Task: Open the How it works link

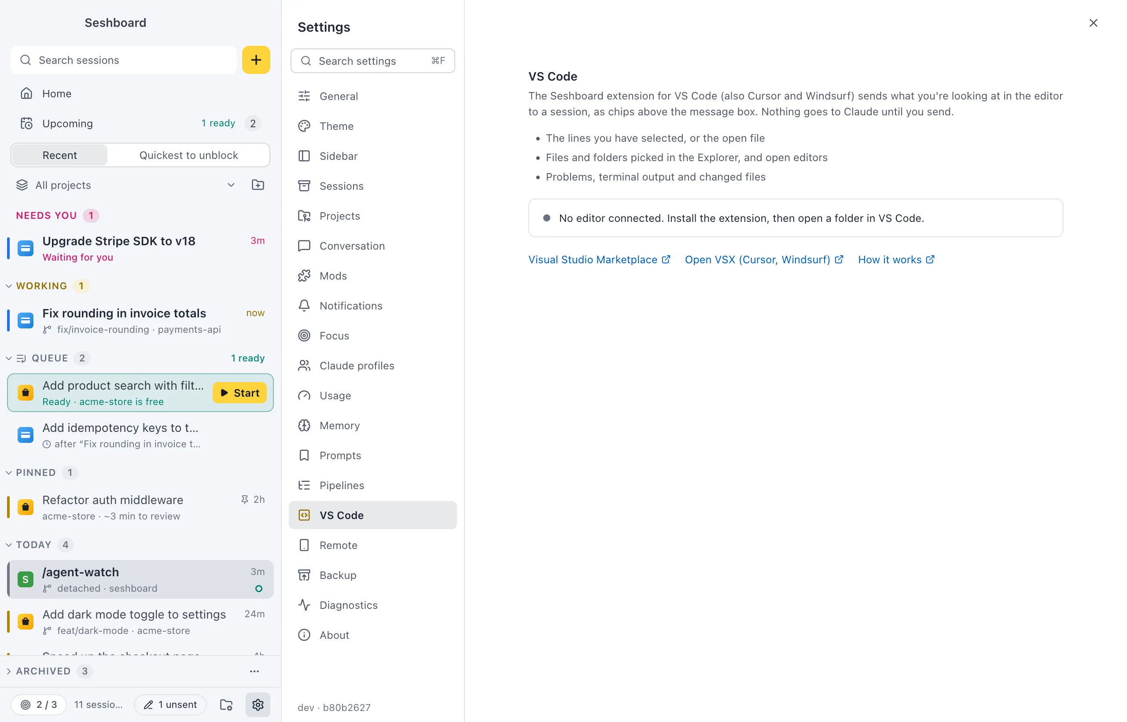Action: coord(896,260)
